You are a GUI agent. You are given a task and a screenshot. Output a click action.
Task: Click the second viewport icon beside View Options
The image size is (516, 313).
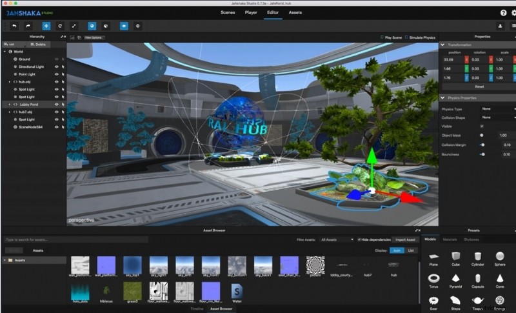click(79, 37)
